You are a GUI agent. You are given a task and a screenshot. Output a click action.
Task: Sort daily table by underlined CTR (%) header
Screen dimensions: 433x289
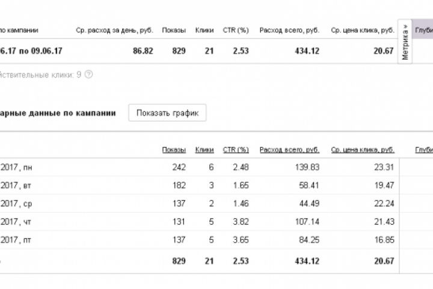[236, 150]
